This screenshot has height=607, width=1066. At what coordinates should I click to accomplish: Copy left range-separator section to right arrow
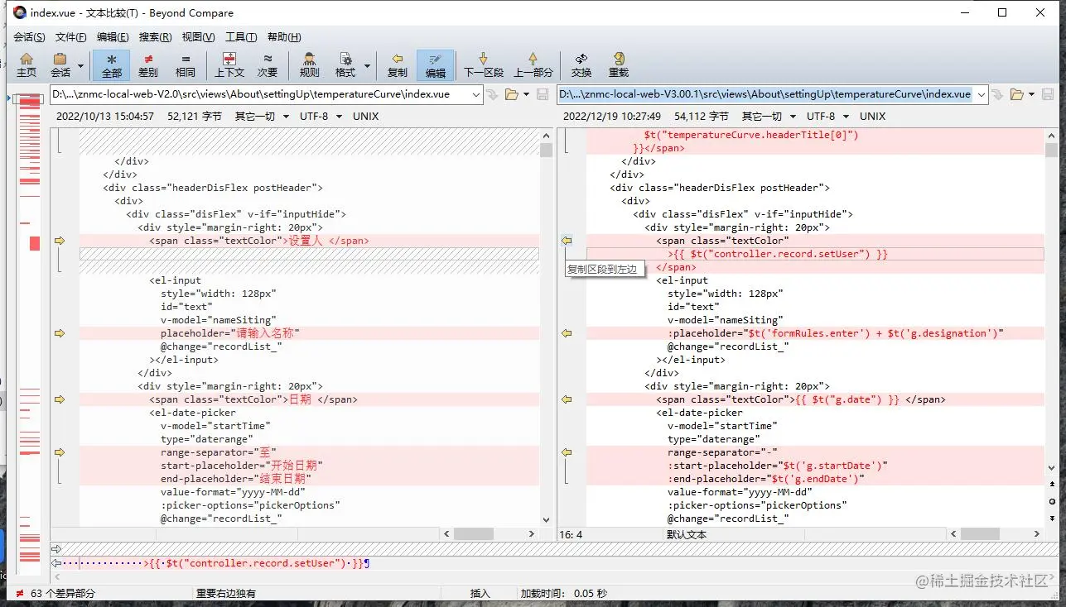[x=60, y=452]
